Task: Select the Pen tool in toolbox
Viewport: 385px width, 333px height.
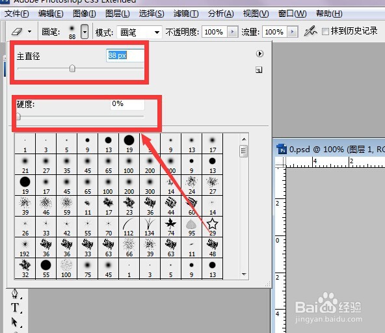Action: tap(15, 294)
